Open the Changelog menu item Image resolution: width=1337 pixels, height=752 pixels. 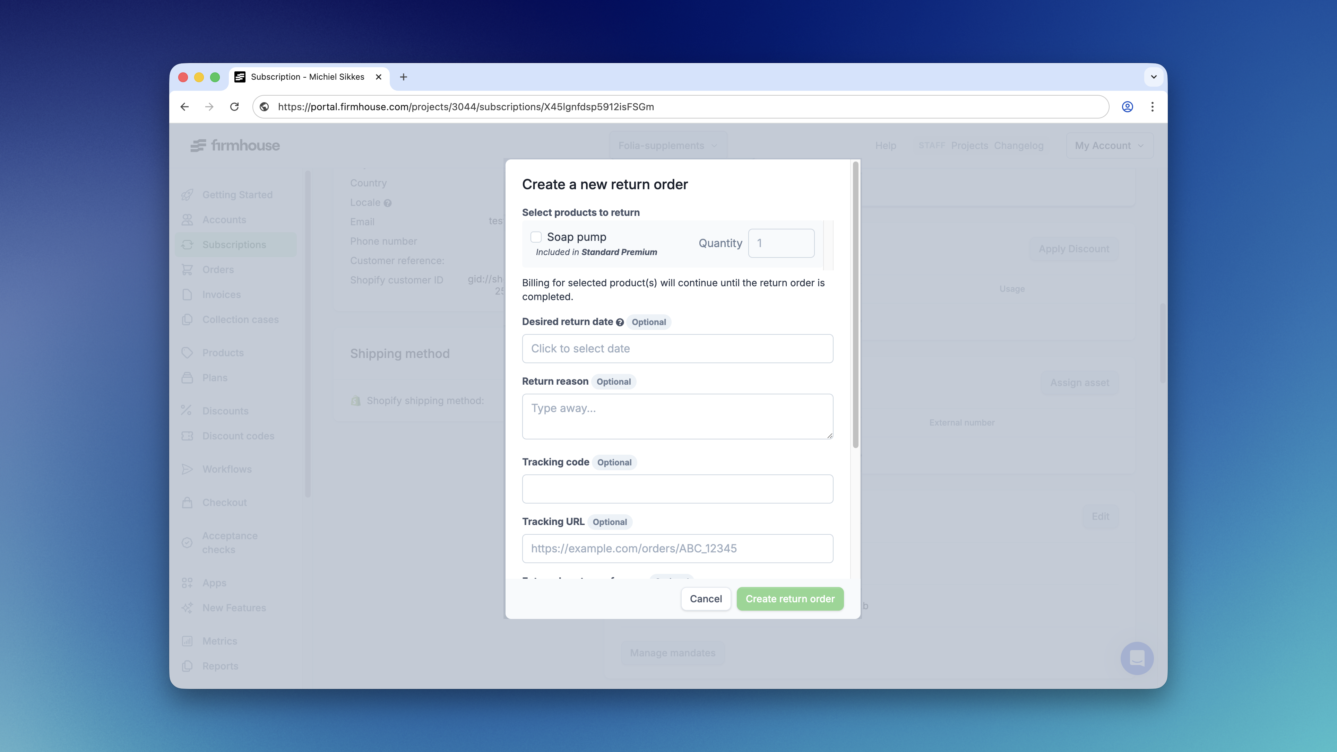pos(1018,146)
